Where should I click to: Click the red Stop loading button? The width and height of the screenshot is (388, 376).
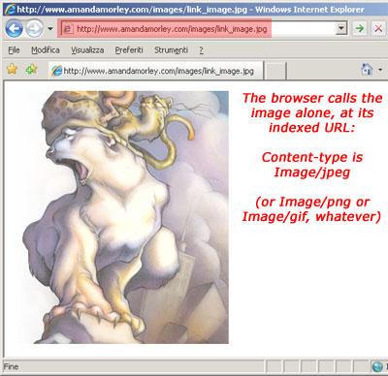(x=378, y=29)
